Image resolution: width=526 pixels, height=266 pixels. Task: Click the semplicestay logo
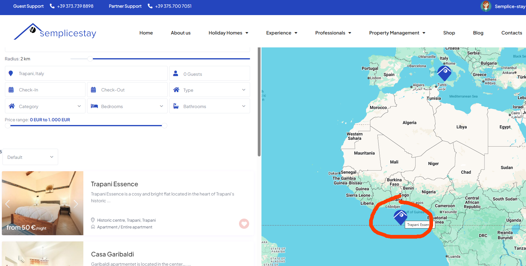pos(55,32)
